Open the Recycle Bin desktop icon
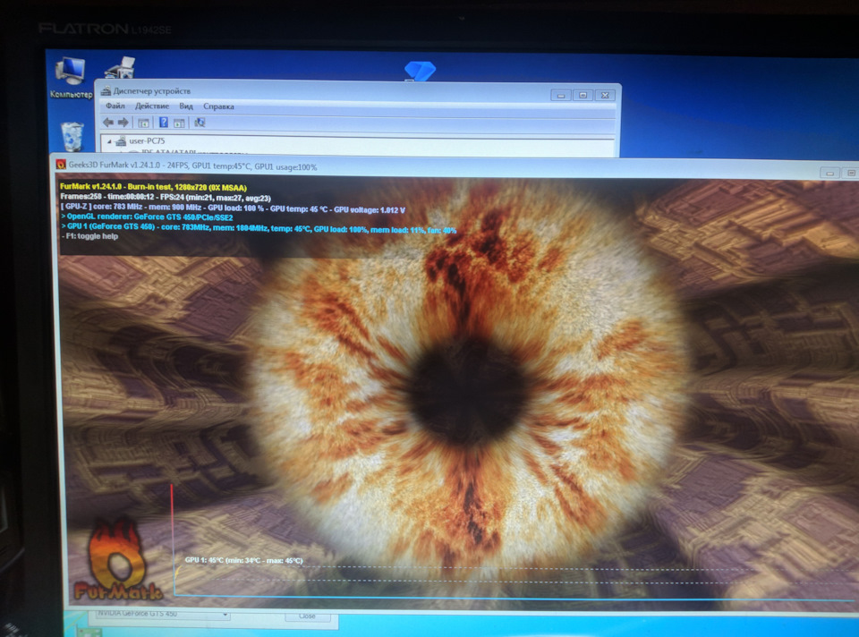859x637 pixels. click(72, 136)
